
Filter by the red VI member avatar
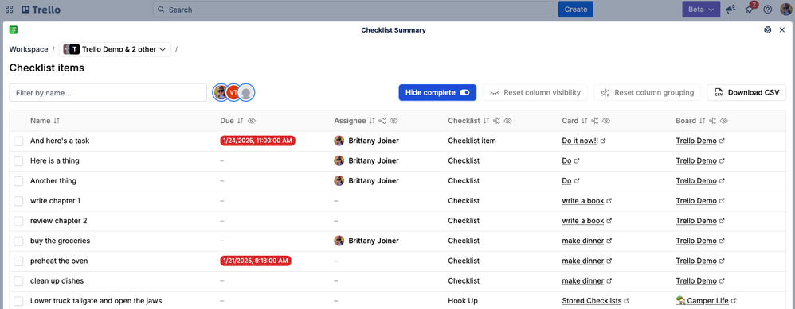(233, 93)
